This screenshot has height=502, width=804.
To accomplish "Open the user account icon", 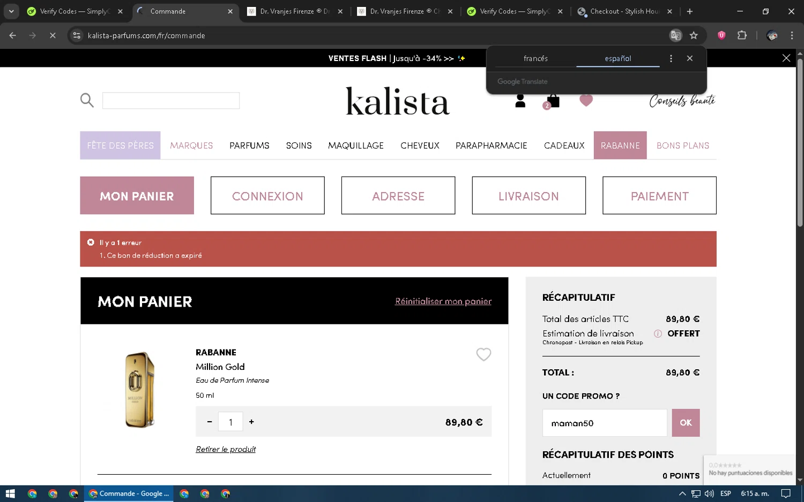I will tap(520, 101).
